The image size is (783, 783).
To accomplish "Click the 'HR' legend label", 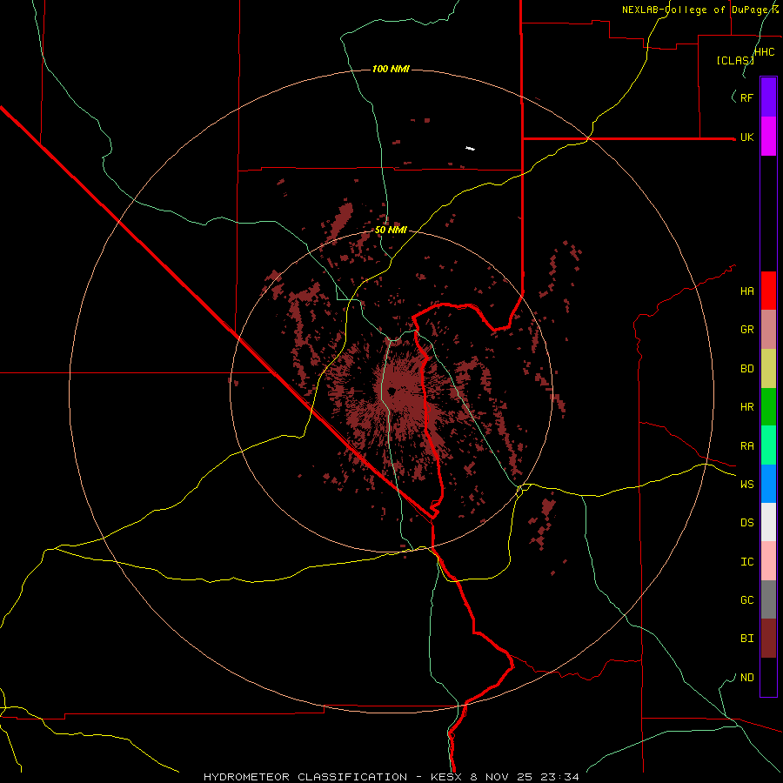I will (x=746, y=407).
